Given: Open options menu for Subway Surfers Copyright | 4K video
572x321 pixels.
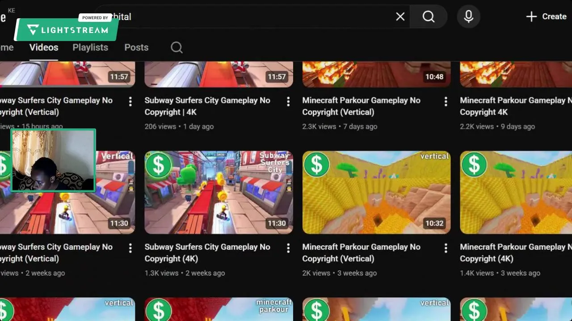Looking at the screenshot, I should tap(288, 102).
